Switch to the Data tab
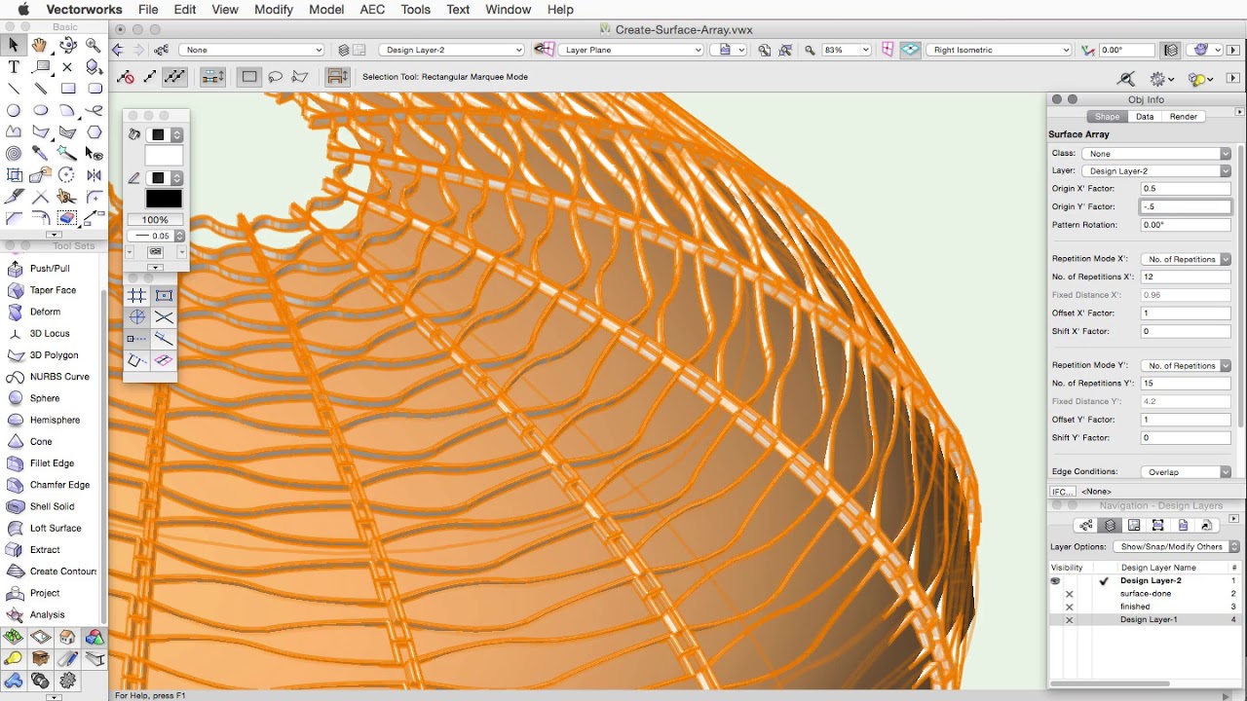The image size is (1247, 701). pyautogui.click(x=1145, y=117)
